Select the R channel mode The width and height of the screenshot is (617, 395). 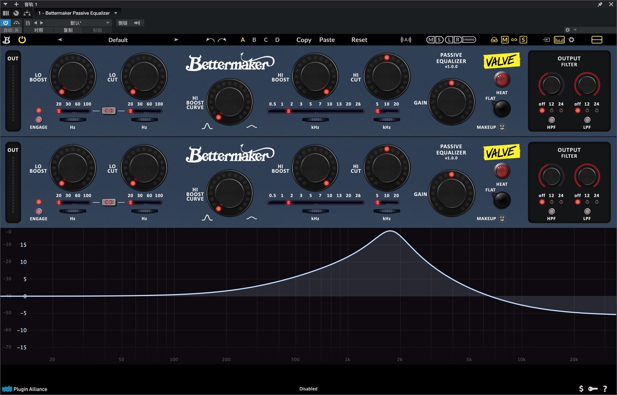click(x=458, y=40)
